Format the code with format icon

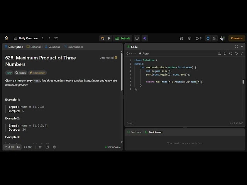[220, 54]
